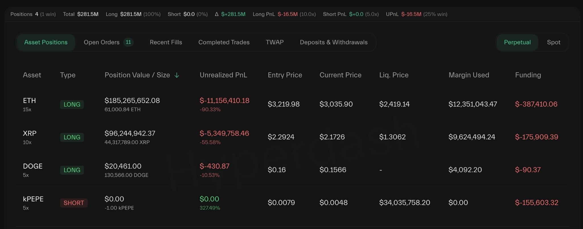The image size is (583, 229).
Task: Click the LONG badge on ETH row
Action: pos(72,104)
